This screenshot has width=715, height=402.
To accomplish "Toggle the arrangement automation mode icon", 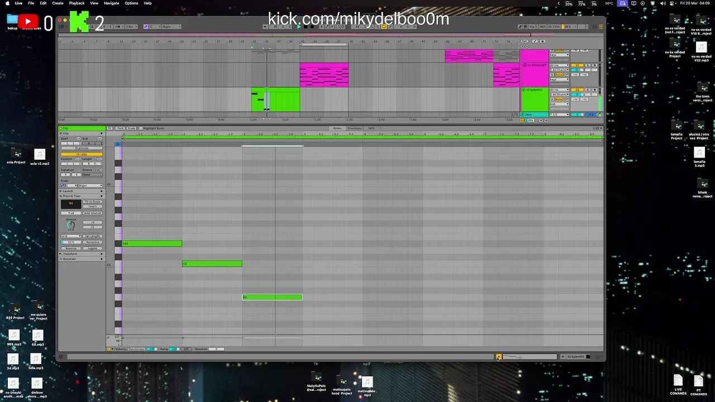I will (535, 41).
